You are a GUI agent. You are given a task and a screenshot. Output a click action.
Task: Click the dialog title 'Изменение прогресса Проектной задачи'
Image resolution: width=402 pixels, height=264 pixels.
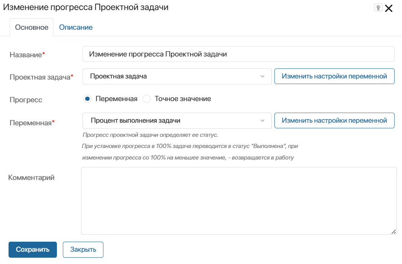coord(86,7)
